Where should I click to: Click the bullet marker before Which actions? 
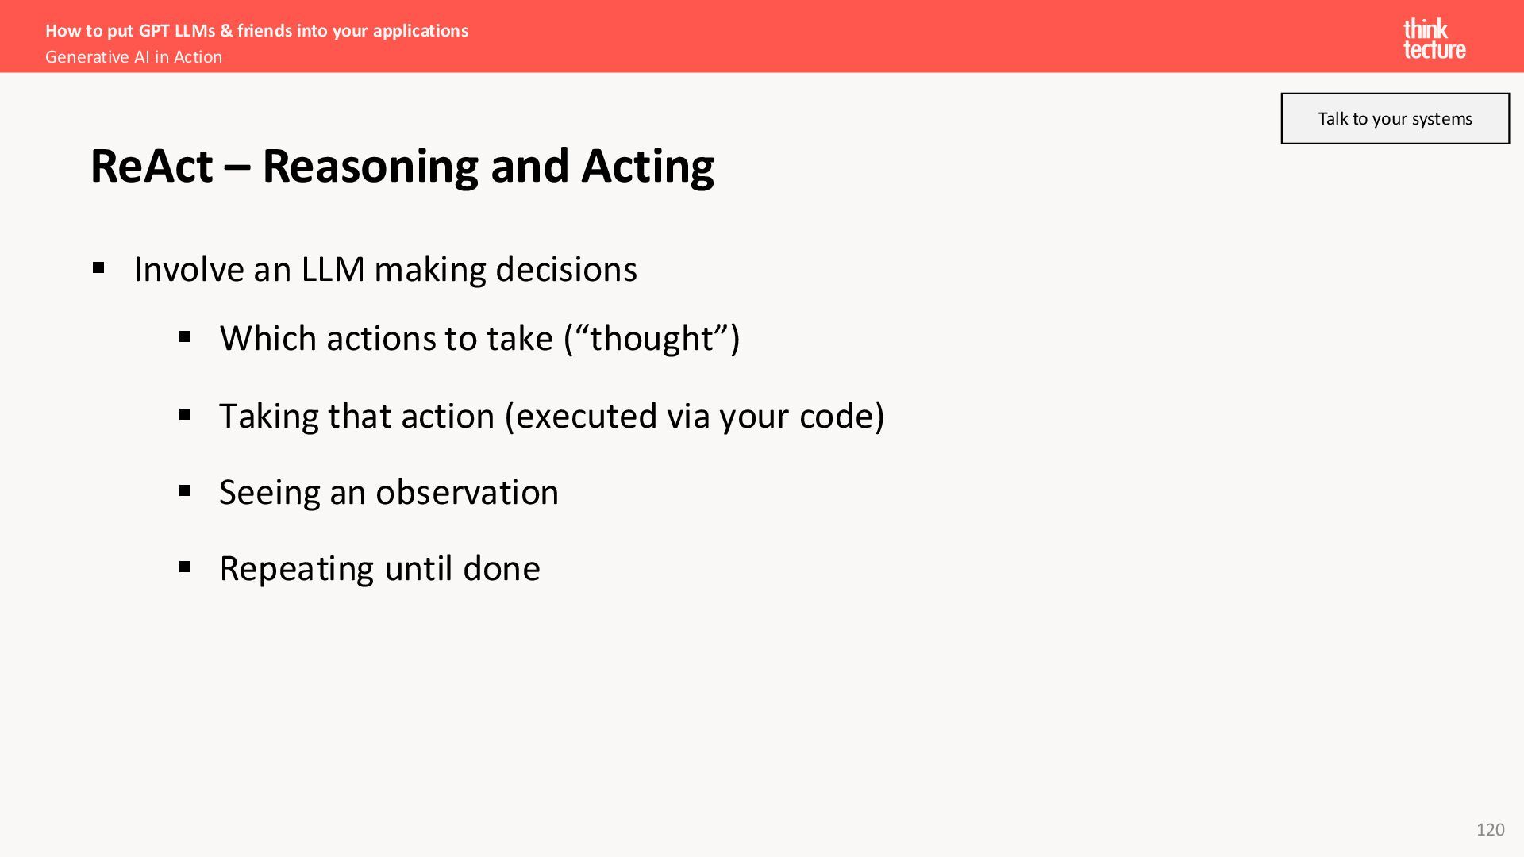[186, 337]
